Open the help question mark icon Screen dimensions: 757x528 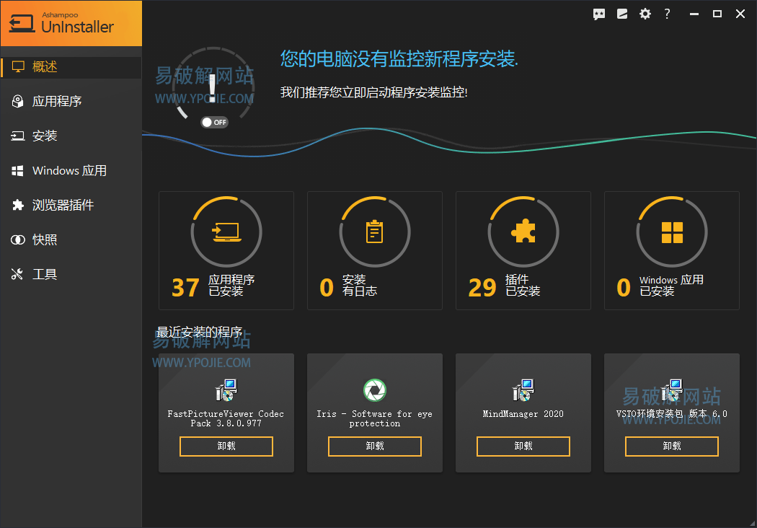pyautogui.click(x=668, y=13)
